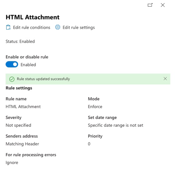Dismiss the Rule status updated successfully banner
Image resolution: width=179 pixels, height=173 pixels.
165,79
